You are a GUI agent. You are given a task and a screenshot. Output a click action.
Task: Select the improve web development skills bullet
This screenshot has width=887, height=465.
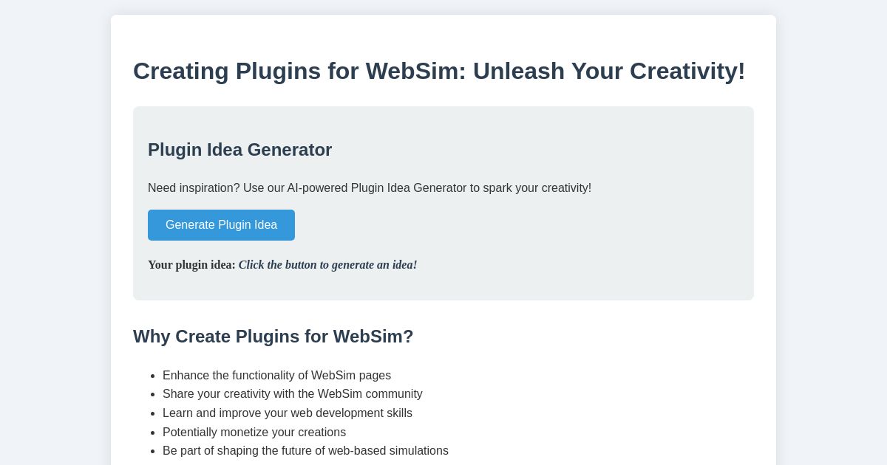click(288, 413)
